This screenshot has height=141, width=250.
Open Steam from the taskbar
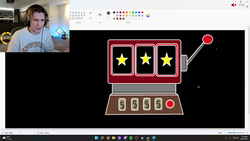(x=148, y=138)
